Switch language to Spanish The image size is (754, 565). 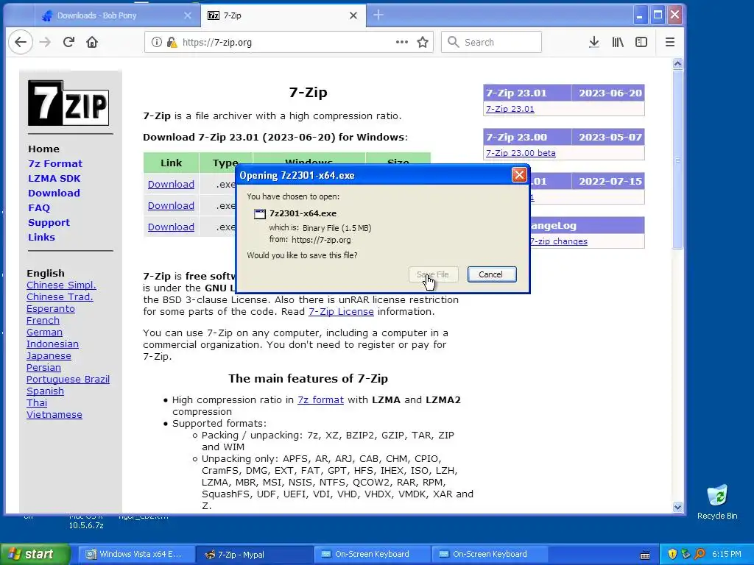tap(45, 391)
